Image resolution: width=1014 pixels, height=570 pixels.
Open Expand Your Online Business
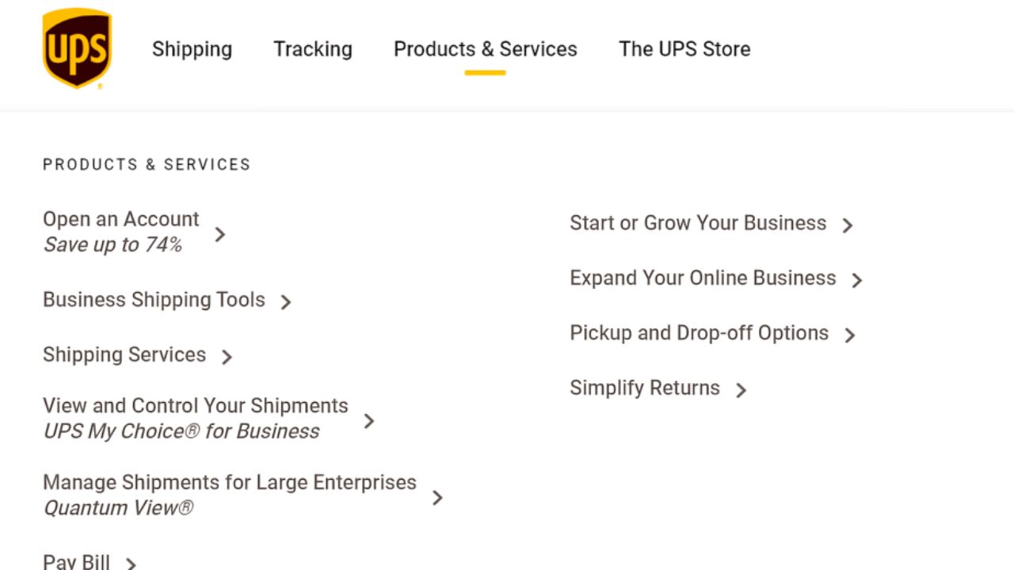click(x=702, y=278)
